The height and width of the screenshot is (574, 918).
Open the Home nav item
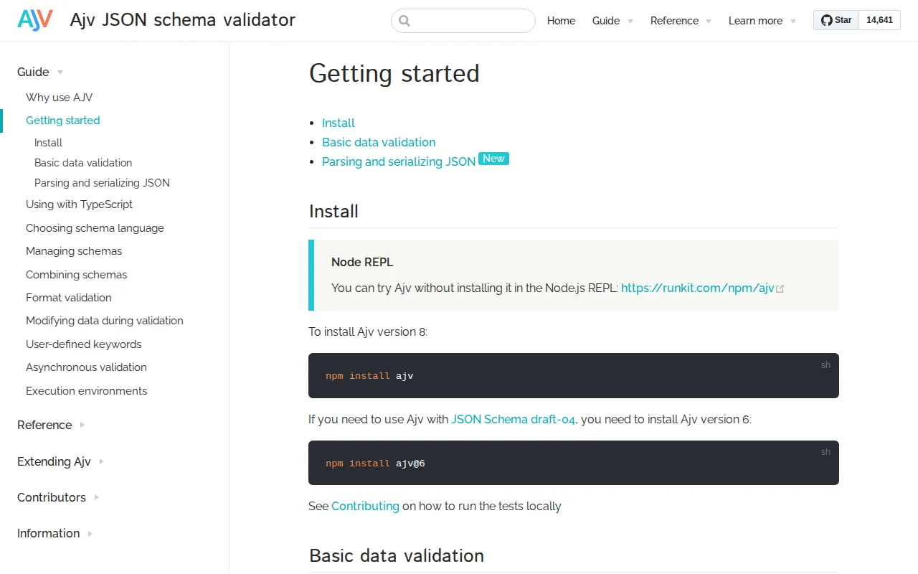pyautogui.click(x=561, y=21)
